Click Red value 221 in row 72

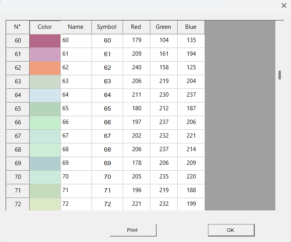[x=136, y=204]
